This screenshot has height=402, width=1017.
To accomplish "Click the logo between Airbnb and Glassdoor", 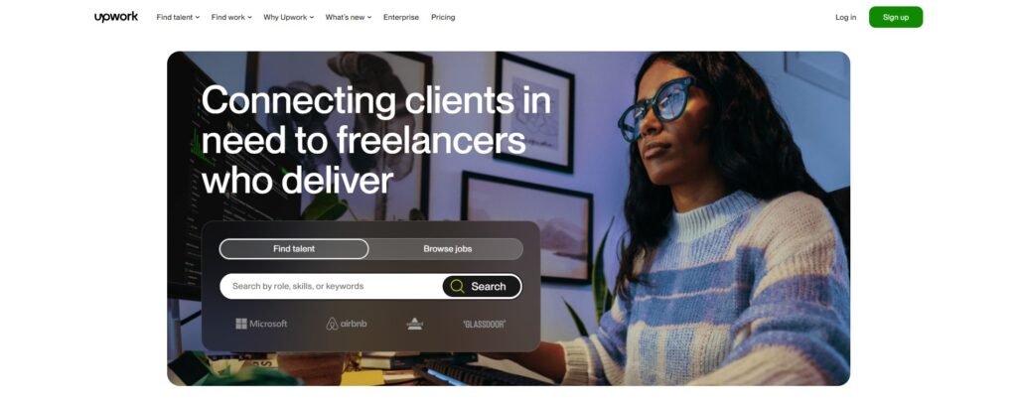I will tap(414, 324).
